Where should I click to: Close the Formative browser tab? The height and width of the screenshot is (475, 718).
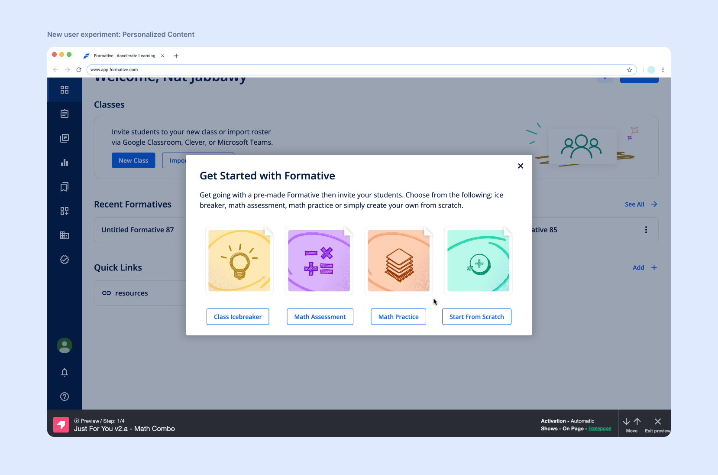click(162, 55)
